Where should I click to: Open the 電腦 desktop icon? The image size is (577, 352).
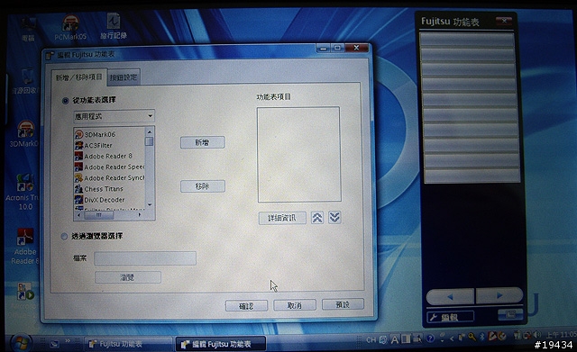[28, 29]
